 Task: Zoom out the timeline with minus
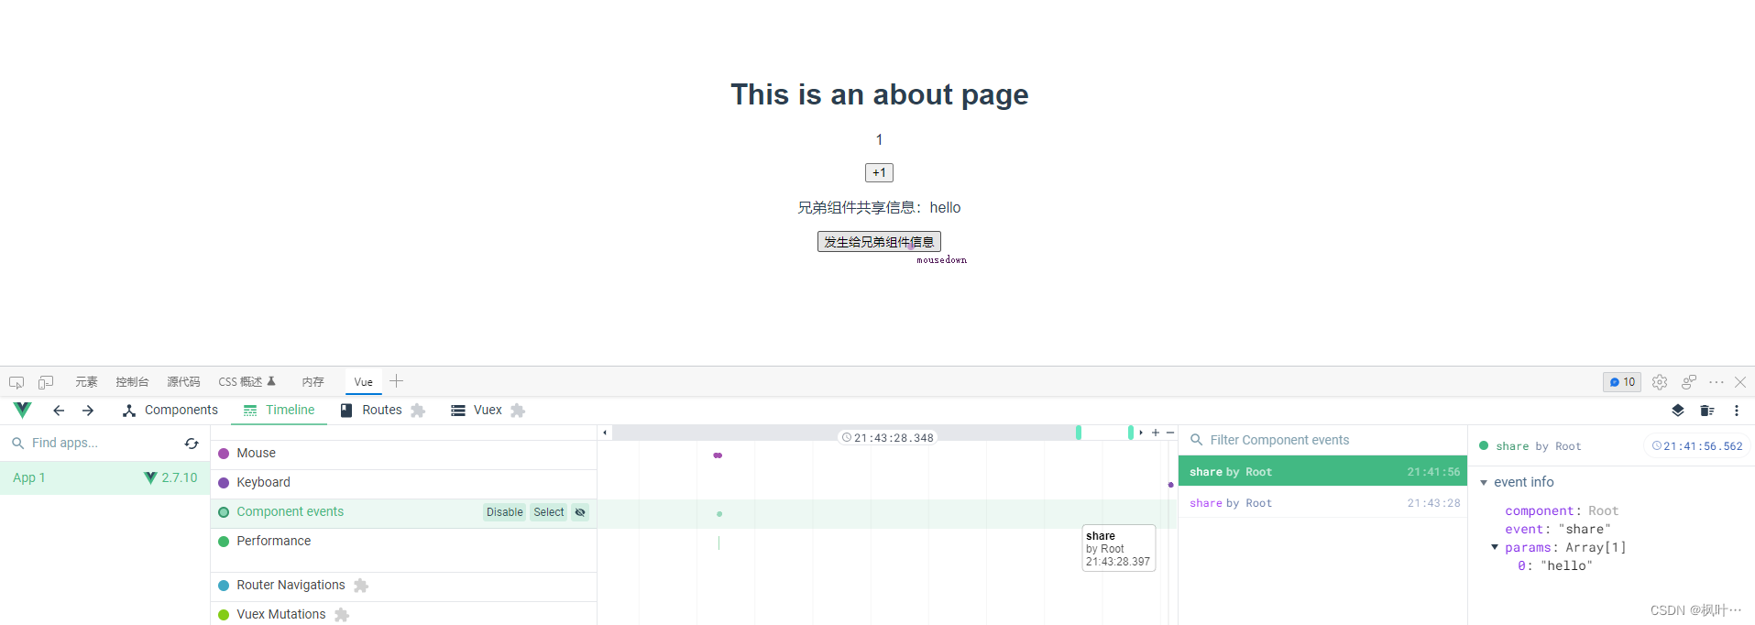coord(1170,433)
